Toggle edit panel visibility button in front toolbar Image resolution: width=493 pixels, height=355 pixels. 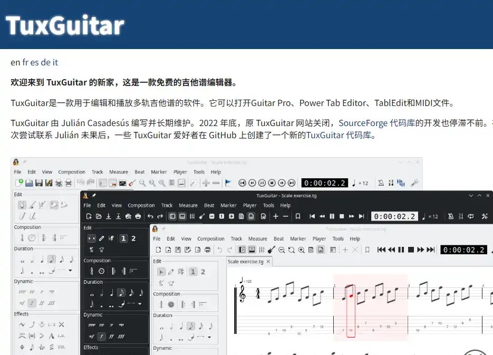click(x=242, y=250)
